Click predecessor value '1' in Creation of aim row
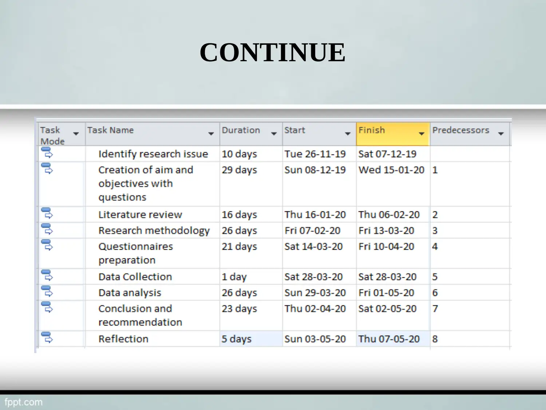 (x=435, y=170)
